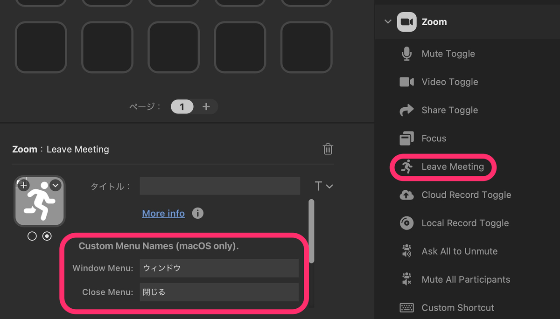The image size is (560, 319).
Task: Click the Focus window icon
Action: click(406, 138)
